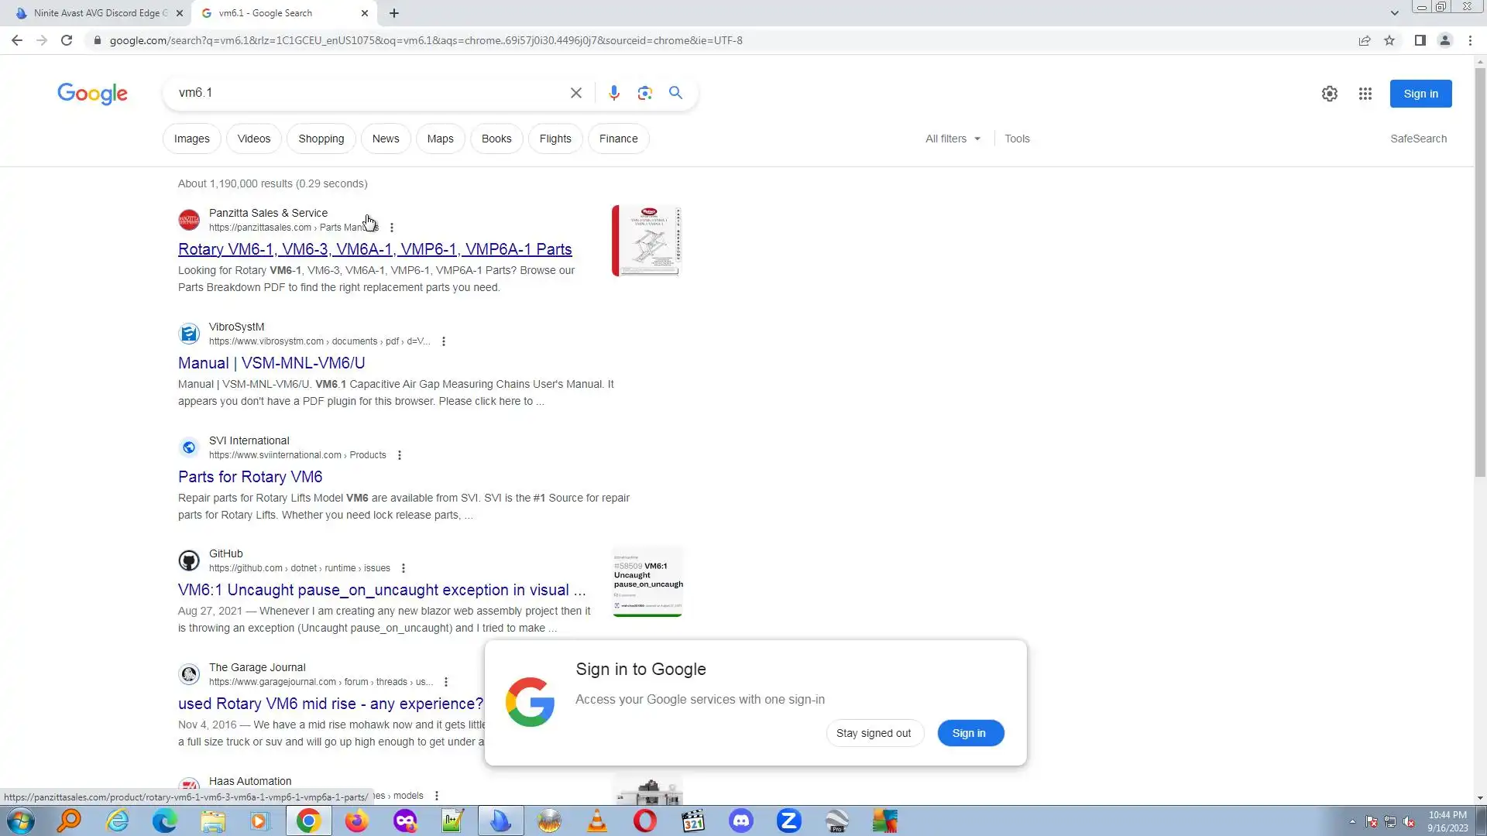1487x836 pixels.
Task: Open Discord from the taskbar
Action: tap(740, 821)
